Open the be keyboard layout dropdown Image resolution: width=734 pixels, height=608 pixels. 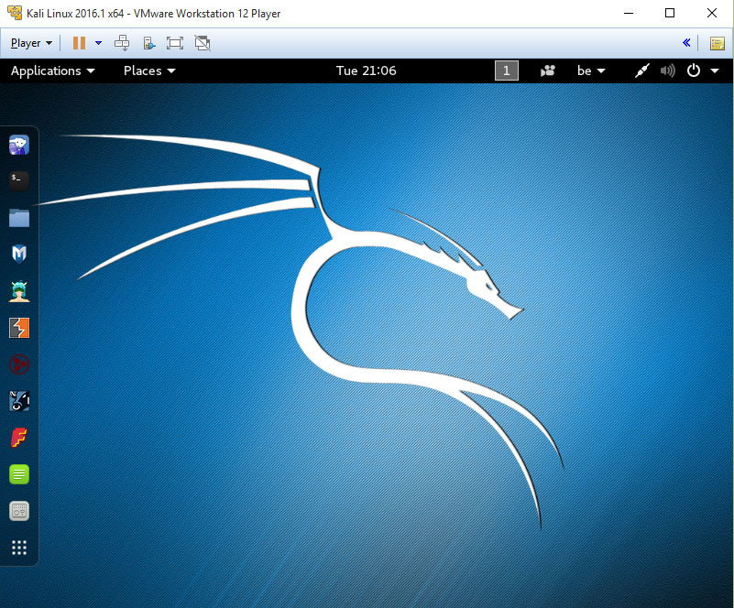(591, 71)
